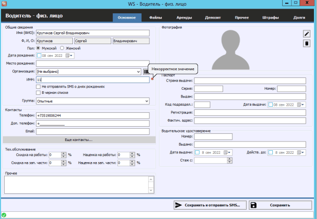Open the Аренды tab

click(184, 17)
